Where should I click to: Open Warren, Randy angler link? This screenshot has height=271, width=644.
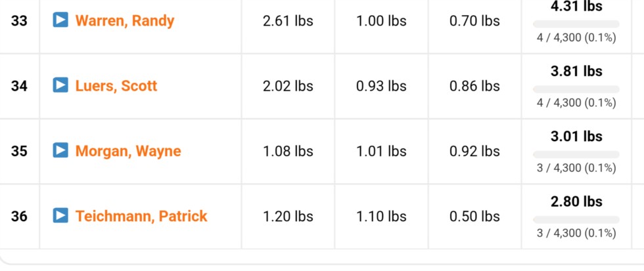(125, 21)
